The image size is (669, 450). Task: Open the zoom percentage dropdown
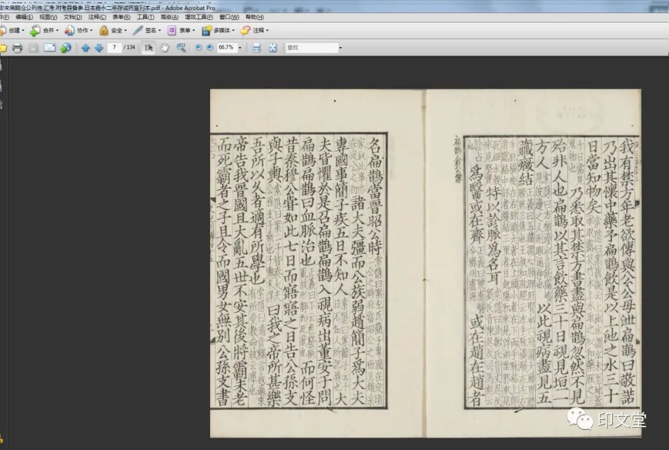coord(238,48)
